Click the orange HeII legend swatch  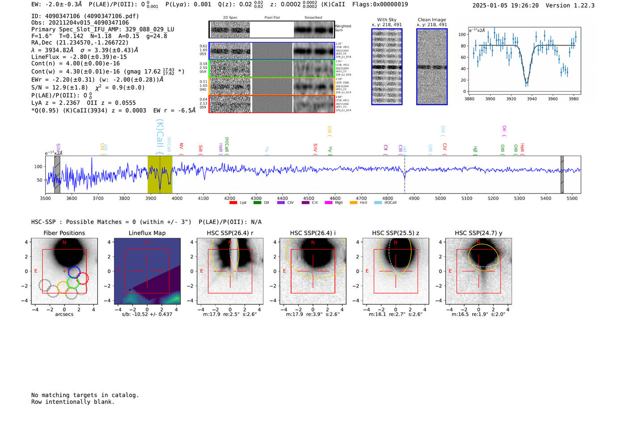[354, 202]
